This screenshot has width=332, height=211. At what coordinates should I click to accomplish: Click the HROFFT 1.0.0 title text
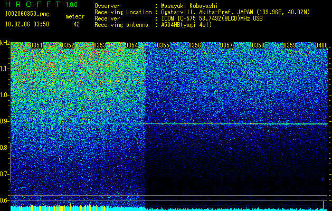(x=42, y=4)
